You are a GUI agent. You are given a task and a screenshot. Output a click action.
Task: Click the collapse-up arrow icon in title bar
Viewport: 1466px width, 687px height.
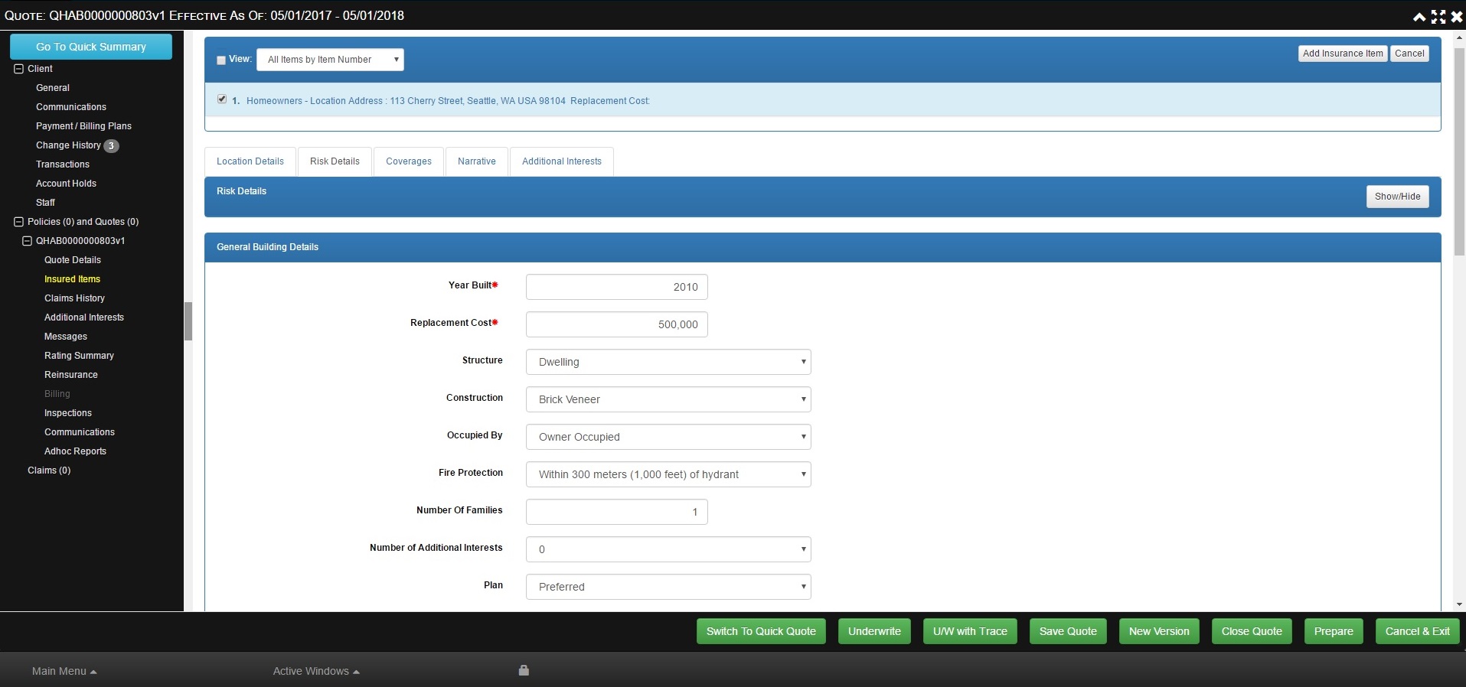(x=1419, y=17)
